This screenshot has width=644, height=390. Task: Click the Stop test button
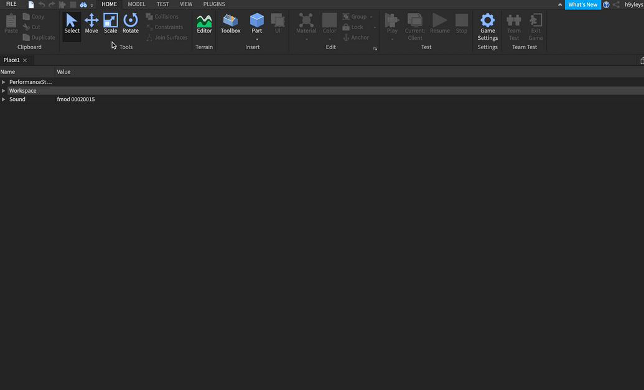461,24
